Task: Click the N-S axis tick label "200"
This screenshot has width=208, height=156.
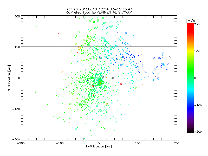Action: 17,16
